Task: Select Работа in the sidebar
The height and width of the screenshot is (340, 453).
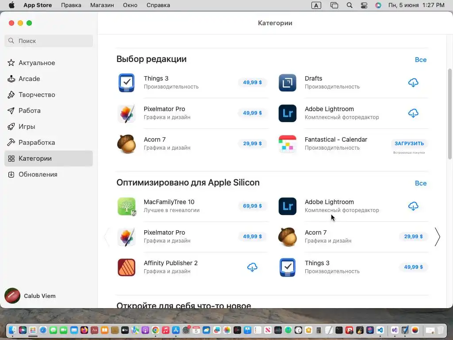Action: tap(49, 110)
